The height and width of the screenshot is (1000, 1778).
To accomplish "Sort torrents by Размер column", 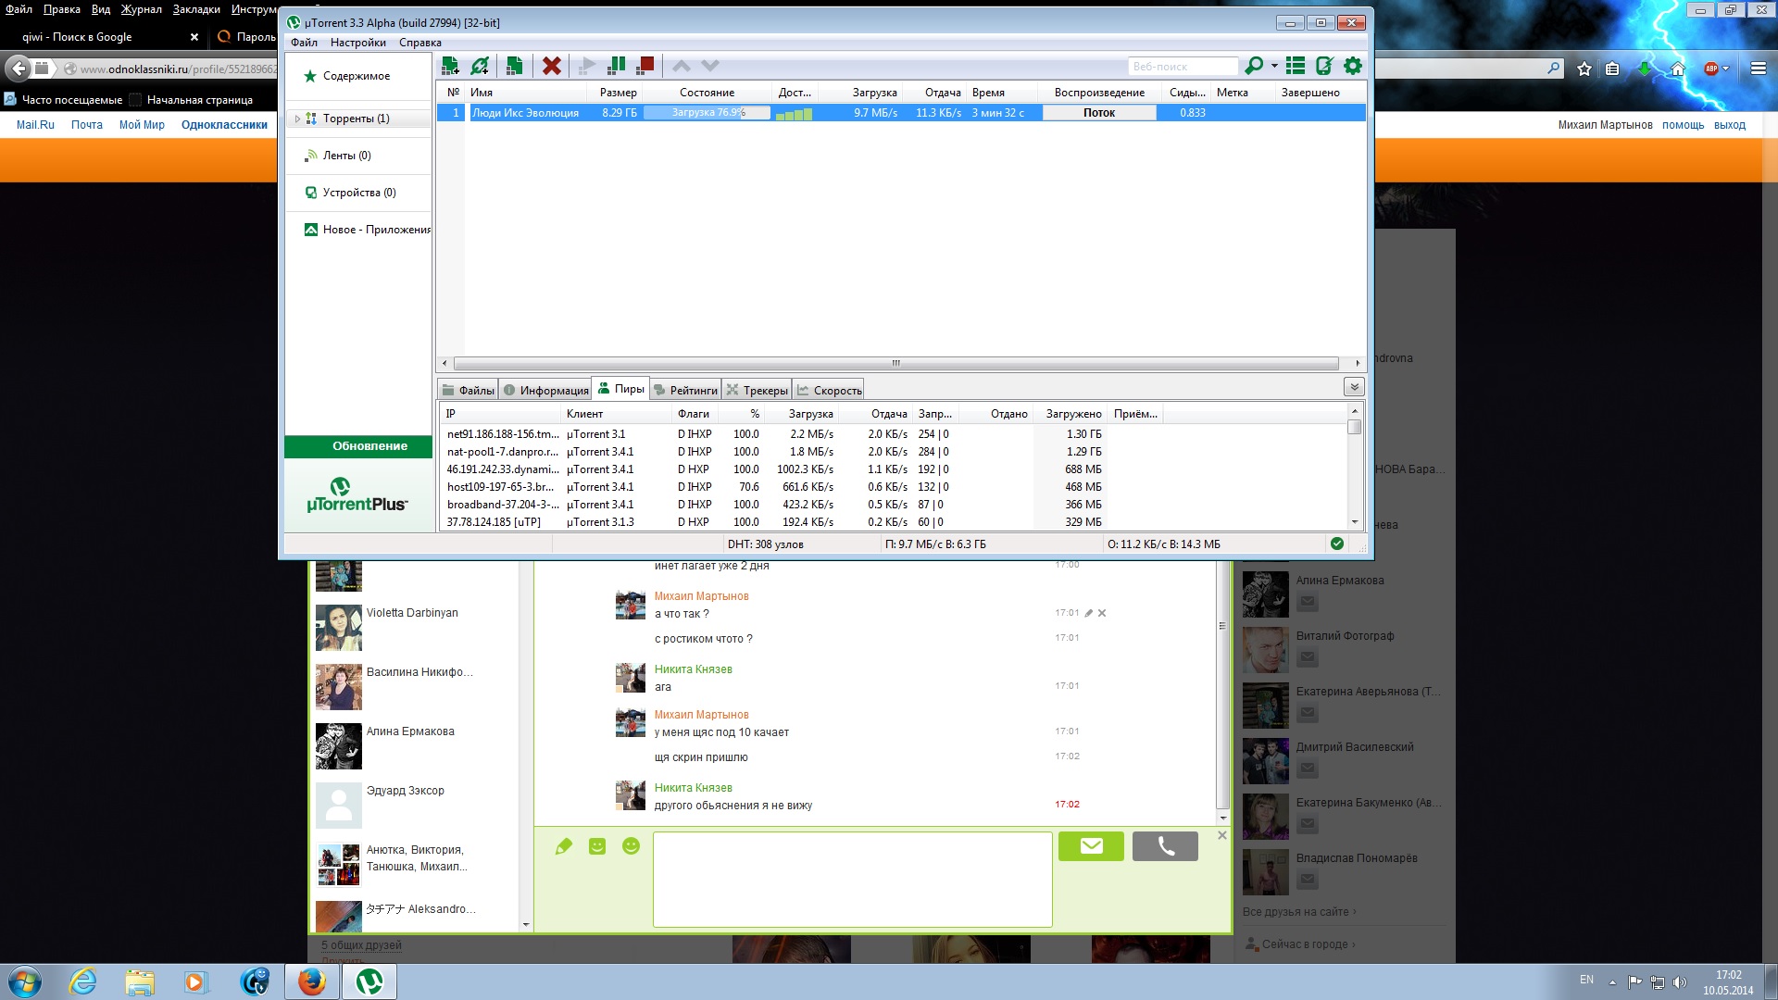I will point(617,93).
